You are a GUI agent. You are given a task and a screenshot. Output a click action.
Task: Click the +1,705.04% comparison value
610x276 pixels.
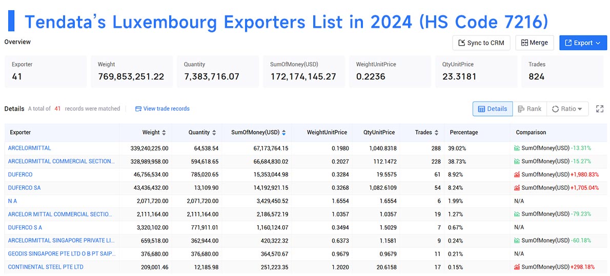pos(585,188)
